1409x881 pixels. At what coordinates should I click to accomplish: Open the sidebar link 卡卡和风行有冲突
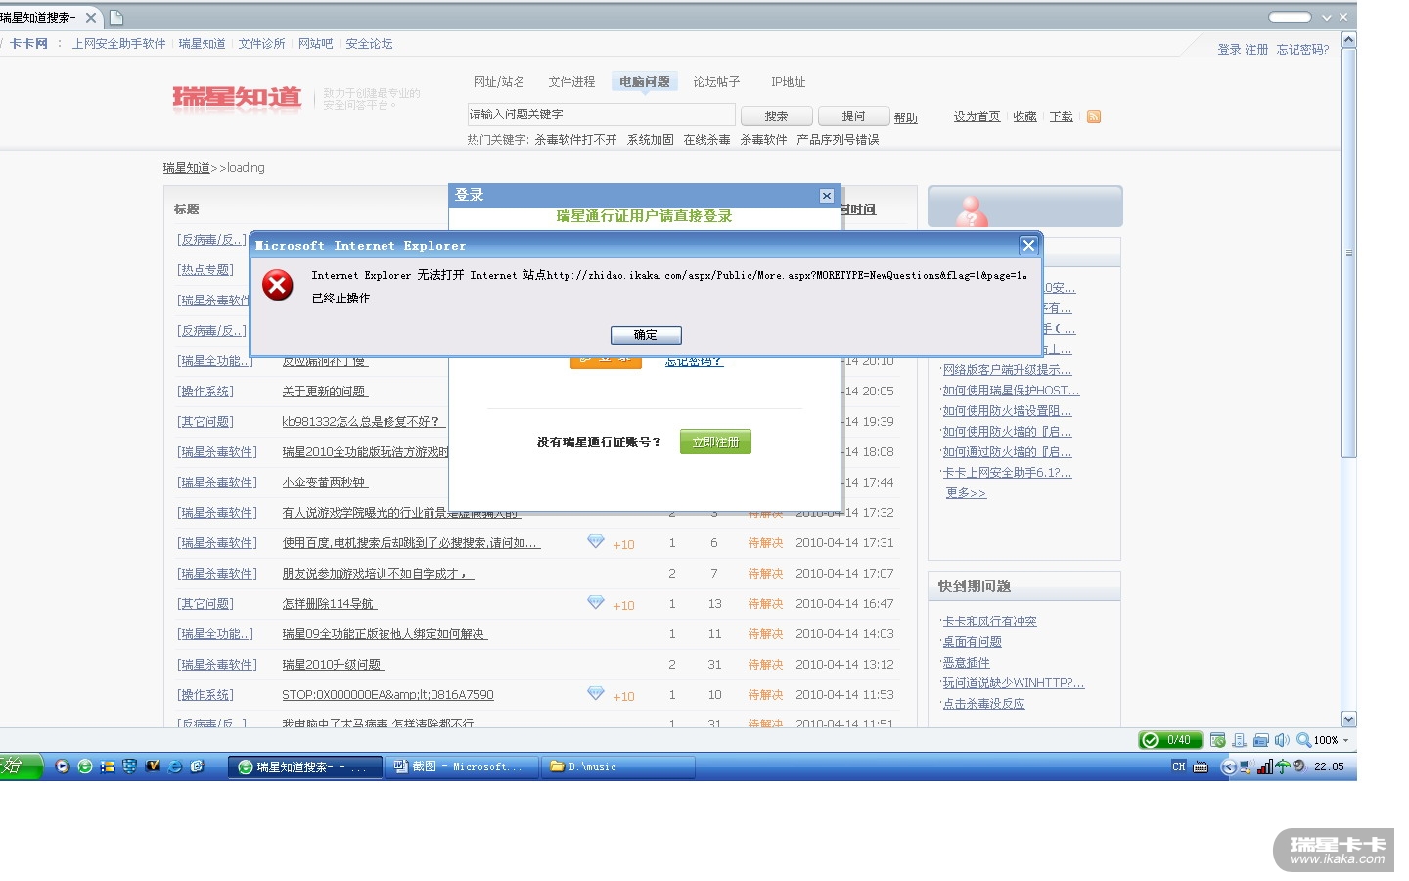(x=989, y=622)
